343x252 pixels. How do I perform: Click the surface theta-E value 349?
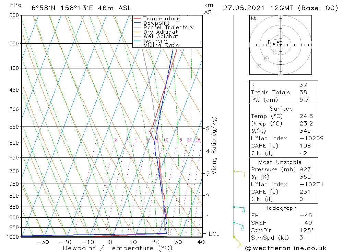[x=305, y=131]
